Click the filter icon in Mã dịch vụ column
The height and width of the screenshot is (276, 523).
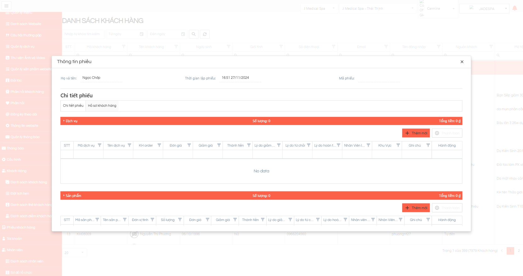[x=99, y=145]
